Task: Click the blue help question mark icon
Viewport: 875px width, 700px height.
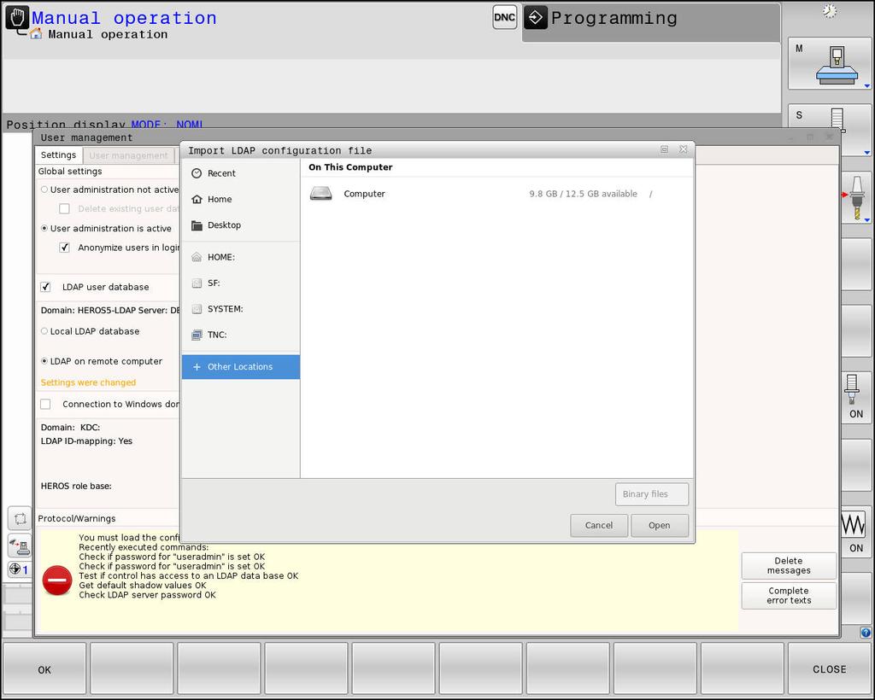Action: click(865, 633)
